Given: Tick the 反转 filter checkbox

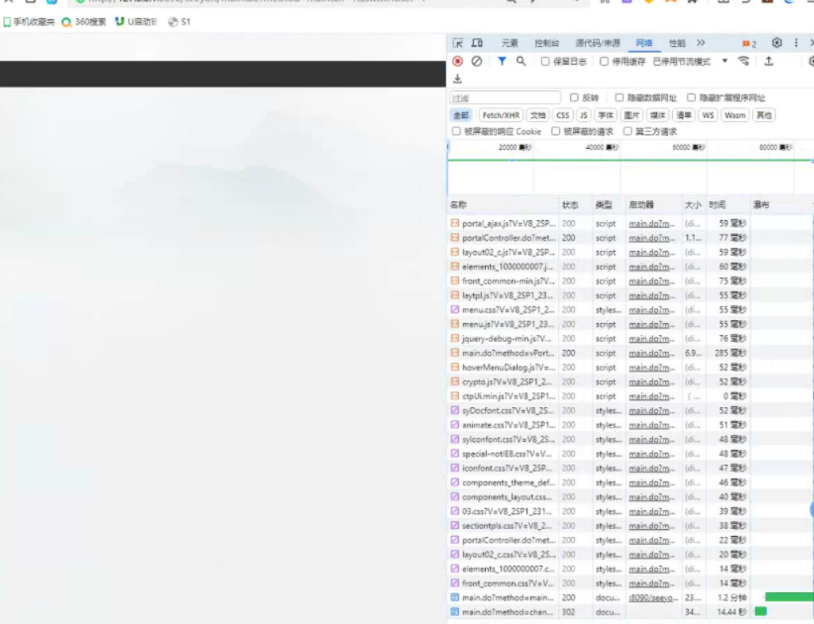Looking at the screenshot, I should coord(574,98).
